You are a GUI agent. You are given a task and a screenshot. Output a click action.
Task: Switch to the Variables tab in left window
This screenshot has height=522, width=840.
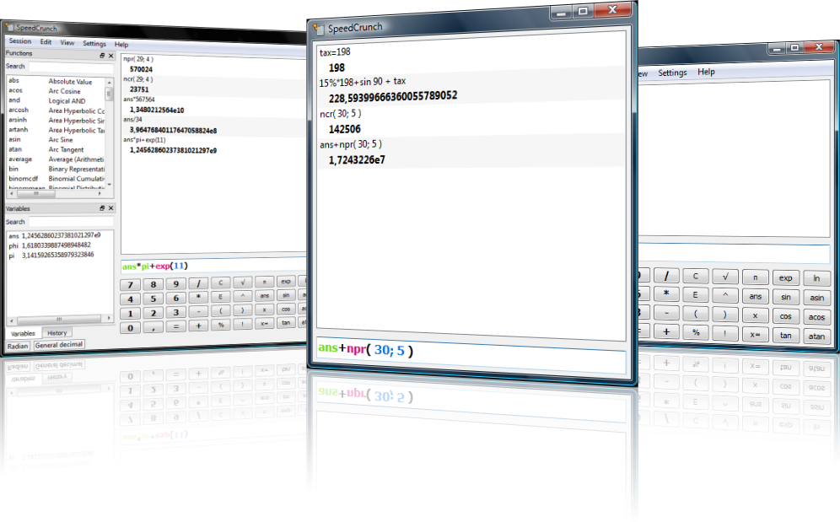click(x=23, y=333)
